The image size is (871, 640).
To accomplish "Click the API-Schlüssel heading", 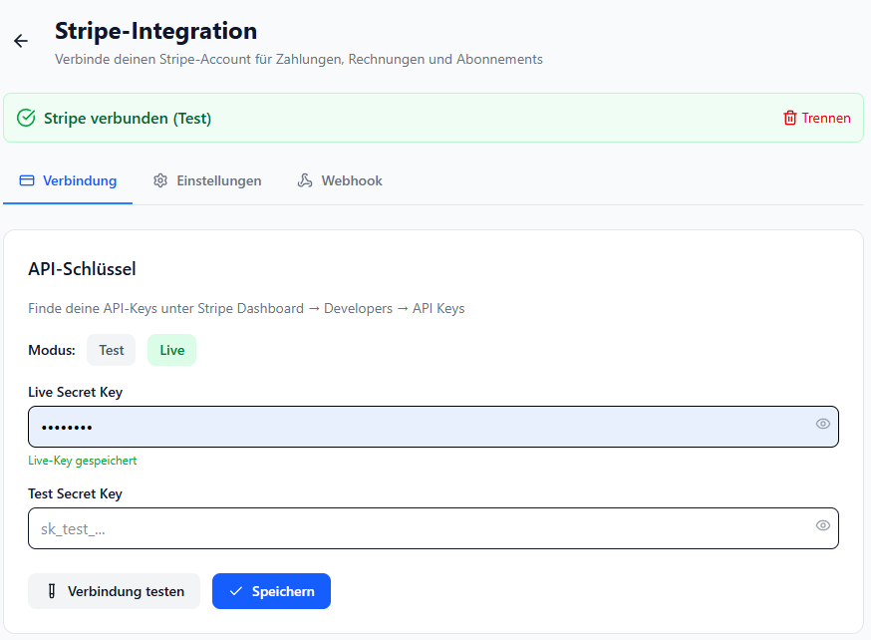I will click(82, 269).
